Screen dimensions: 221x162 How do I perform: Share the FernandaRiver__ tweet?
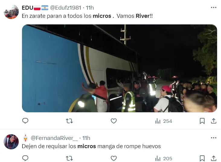(x=214, y=158)
